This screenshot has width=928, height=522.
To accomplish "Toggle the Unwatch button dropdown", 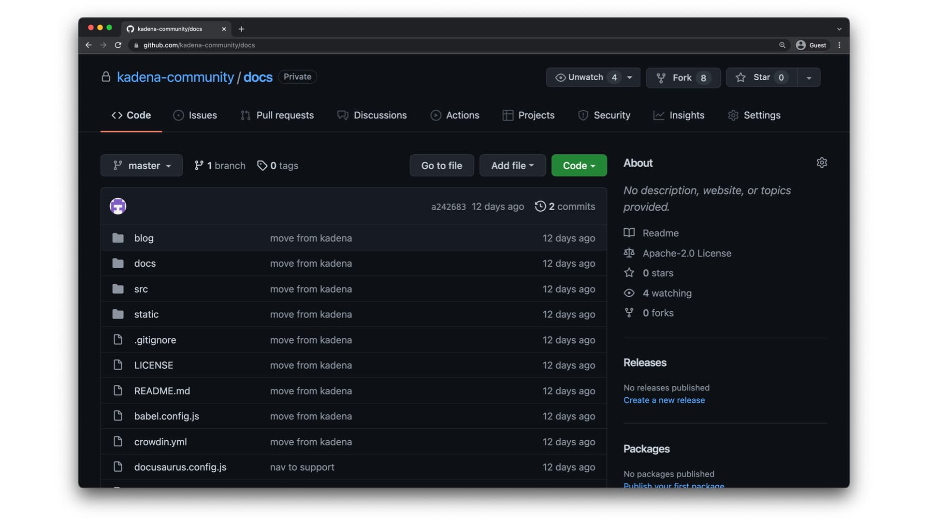I will point(630,77).
